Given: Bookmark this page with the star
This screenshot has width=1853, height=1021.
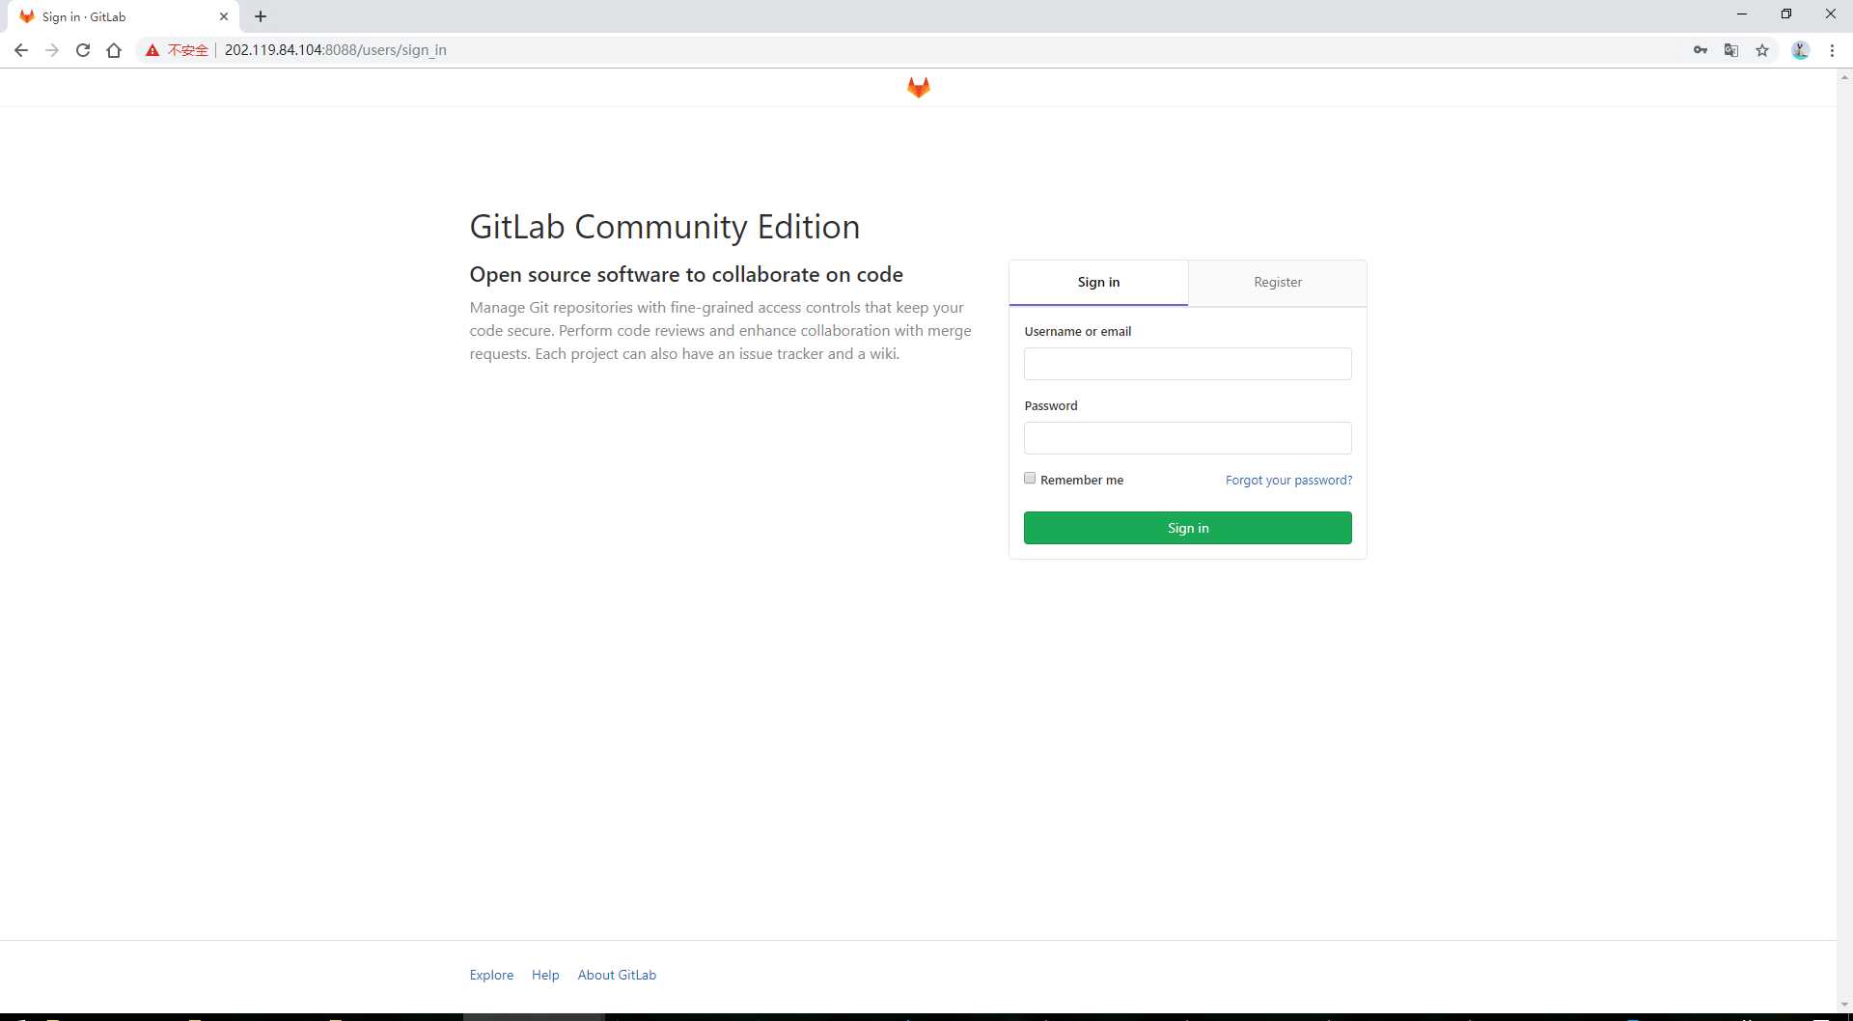Looking at the screenshot, I should 1762,50.
